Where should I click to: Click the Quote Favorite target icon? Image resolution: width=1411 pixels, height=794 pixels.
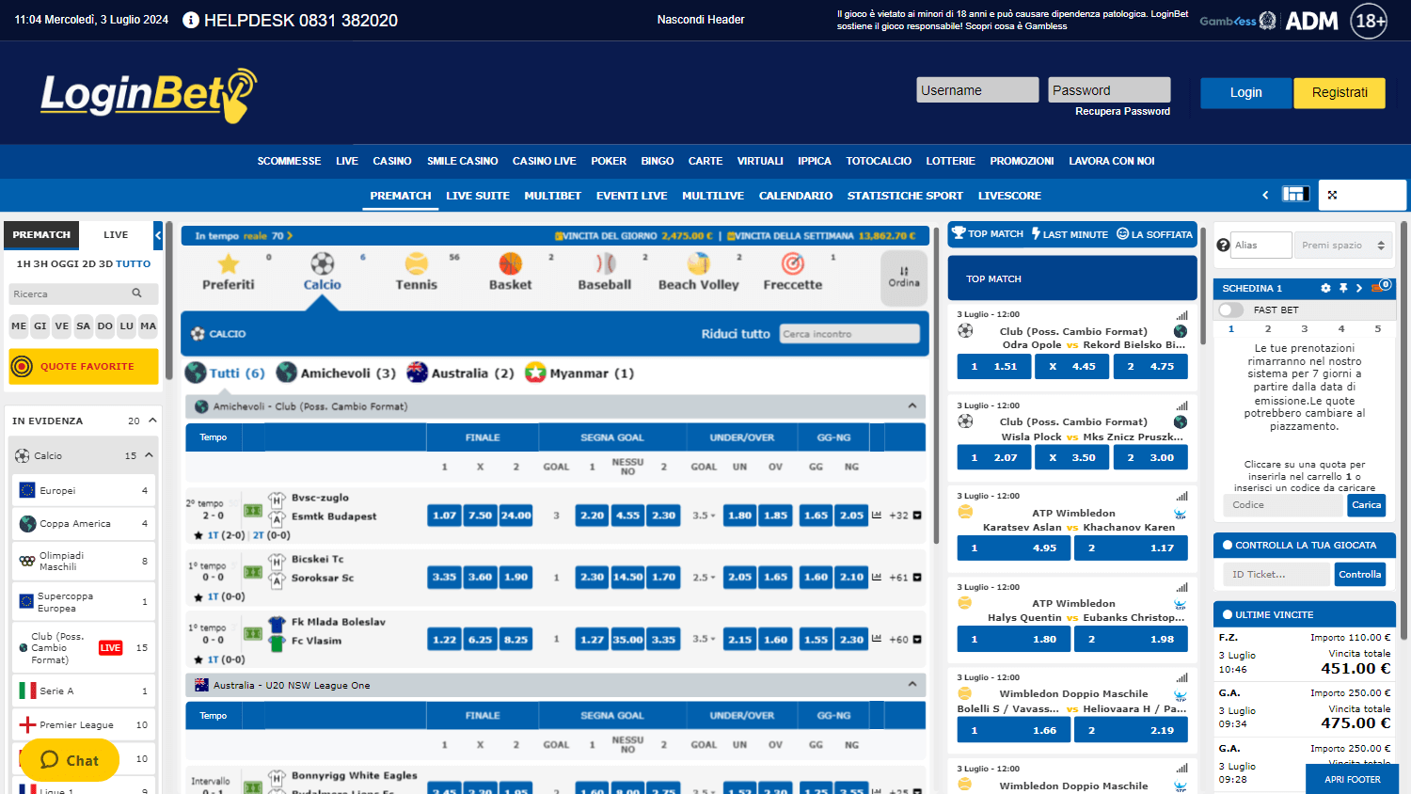pyautogui.click(x=23, y=366)
